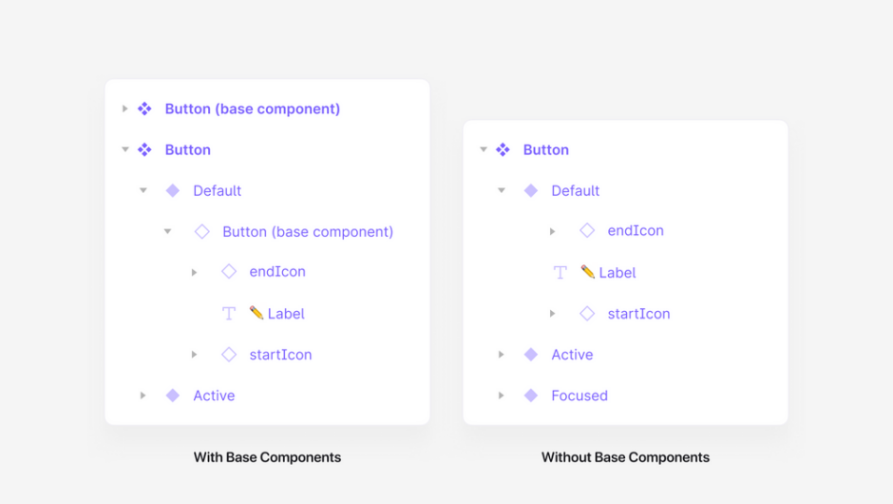The width and height of the screenshot is (893, 504).
Task: Click component icon beside right panel 'Button'
Action: pos(503,150)
